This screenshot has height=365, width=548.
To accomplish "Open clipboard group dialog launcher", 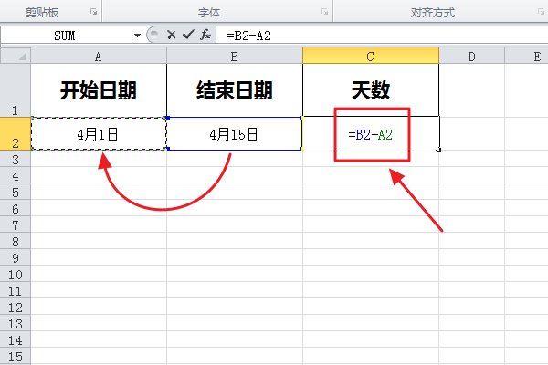I will tap(93, 13).
